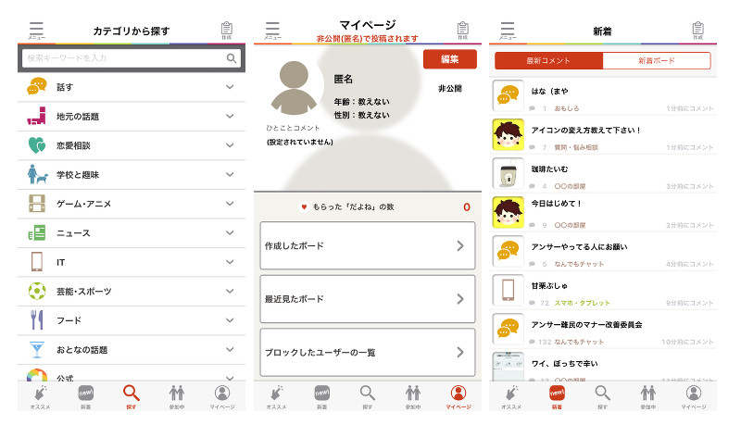741x425 pixels.
Task: Click the coffee cup thumbnail for 珈琲たいむ
Action: coord(508,173)
